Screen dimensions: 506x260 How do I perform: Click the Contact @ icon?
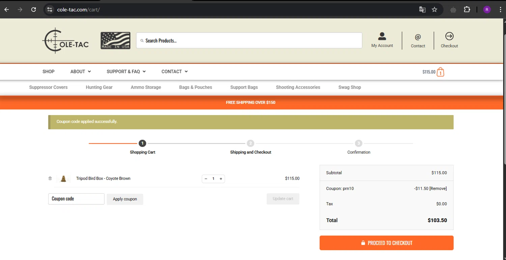point(418,37)
